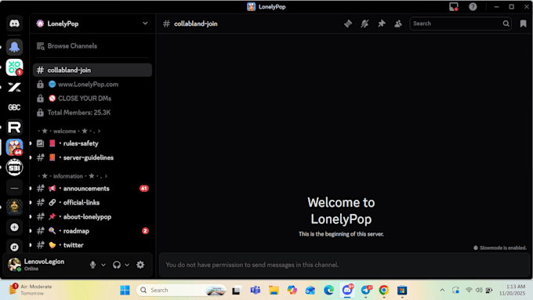Open about-lonelypop channel

click(x=92, y=217)
